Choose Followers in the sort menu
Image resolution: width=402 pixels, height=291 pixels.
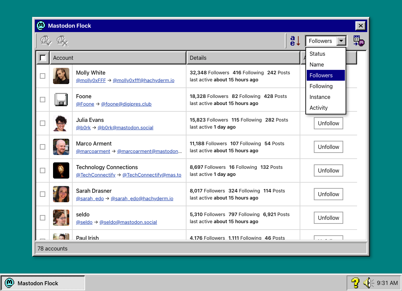326,75
